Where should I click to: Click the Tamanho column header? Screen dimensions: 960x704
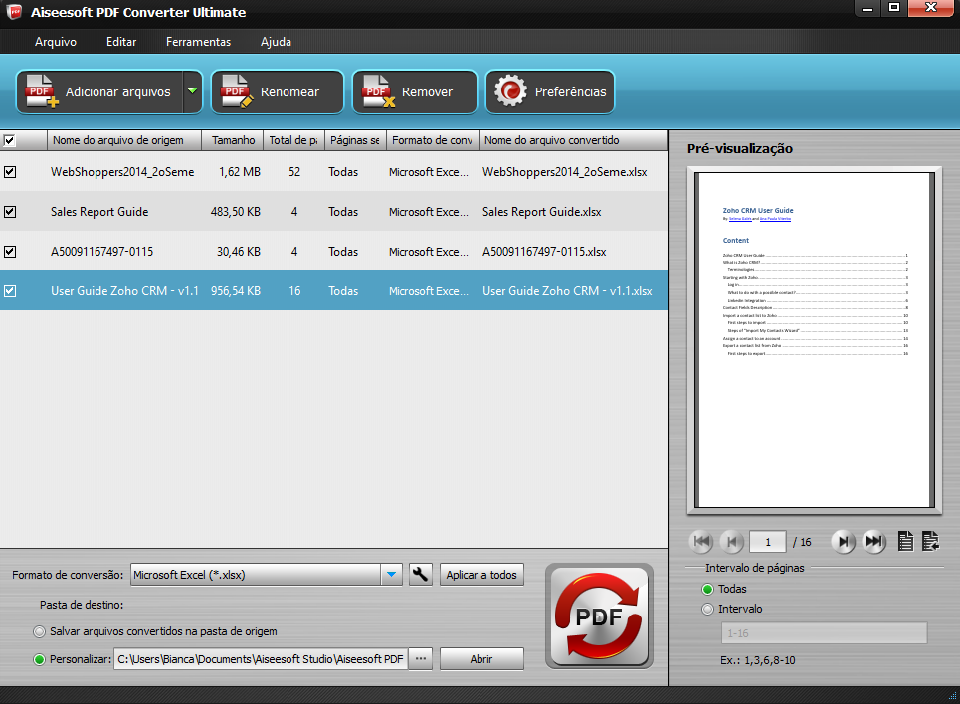tap(233, 140)
